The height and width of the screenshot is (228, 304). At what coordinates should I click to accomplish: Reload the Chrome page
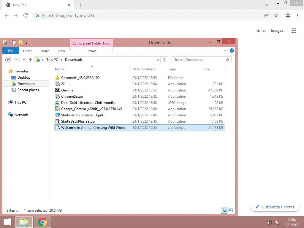26,15
